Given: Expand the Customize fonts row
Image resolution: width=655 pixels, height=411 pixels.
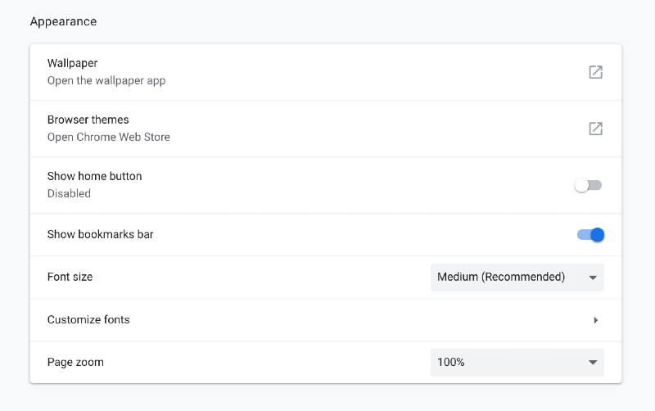Looking at the screenshot, I should tap(326, 320).
